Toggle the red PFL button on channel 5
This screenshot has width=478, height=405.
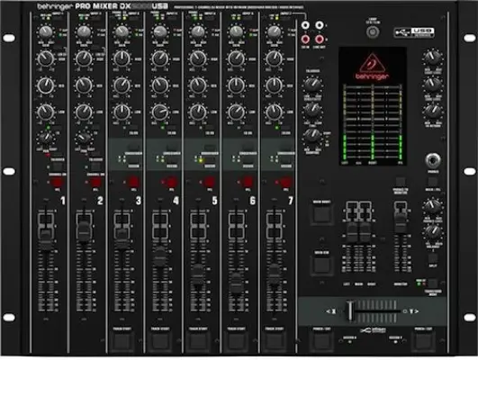210,182
